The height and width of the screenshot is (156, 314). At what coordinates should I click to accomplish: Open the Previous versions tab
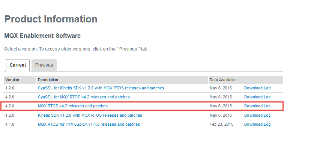point(44,65)
